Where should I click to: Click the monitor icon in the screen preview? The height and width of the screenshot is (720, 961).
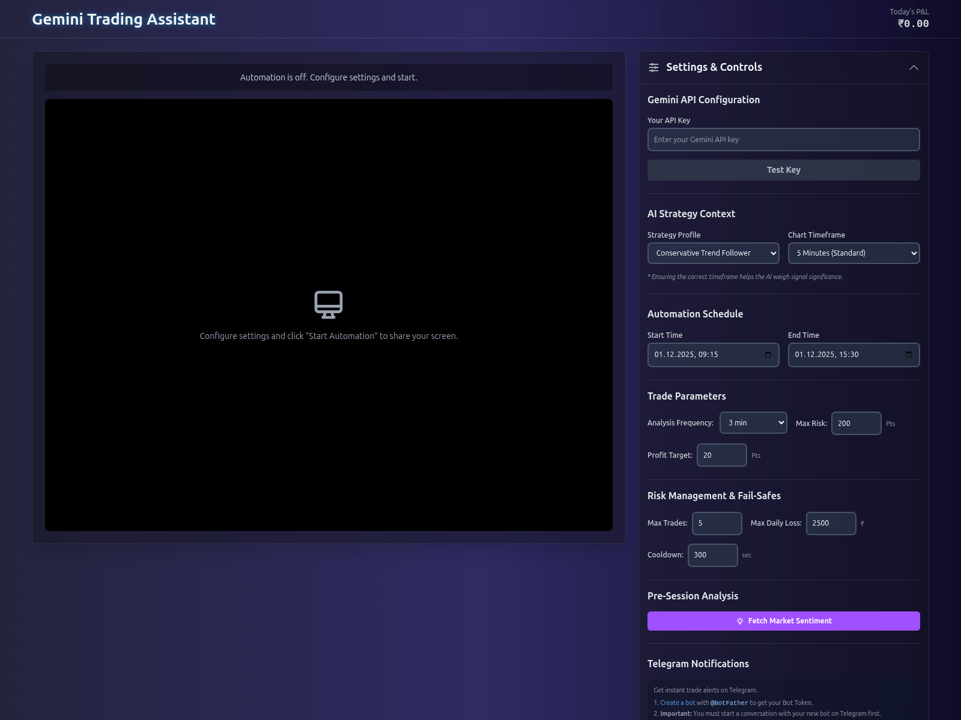click(329, 305)
